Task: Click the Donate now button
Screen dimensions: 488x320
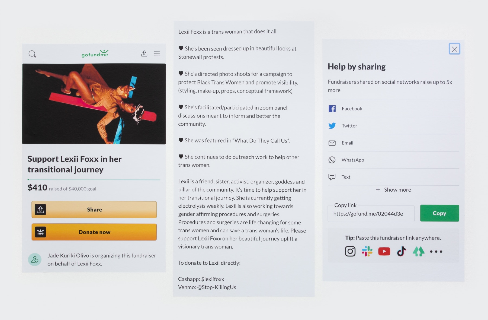Action: pos(94,232)
